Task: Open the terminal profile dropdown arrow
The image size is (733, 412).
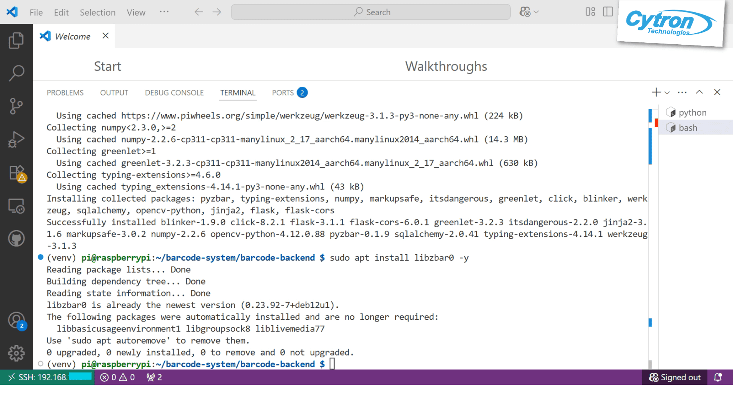Action: click(667, 93)
